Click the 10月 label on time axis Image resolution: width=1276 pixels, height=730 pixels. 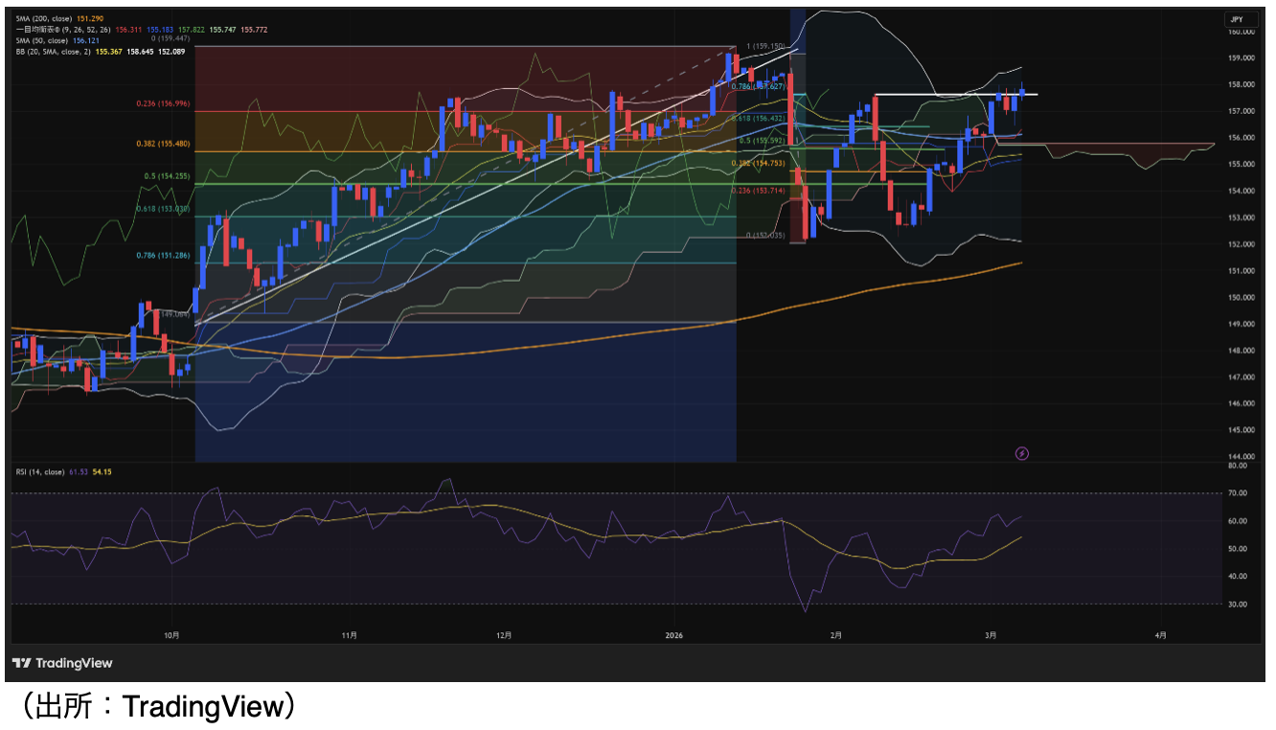[x=172, y=635]
